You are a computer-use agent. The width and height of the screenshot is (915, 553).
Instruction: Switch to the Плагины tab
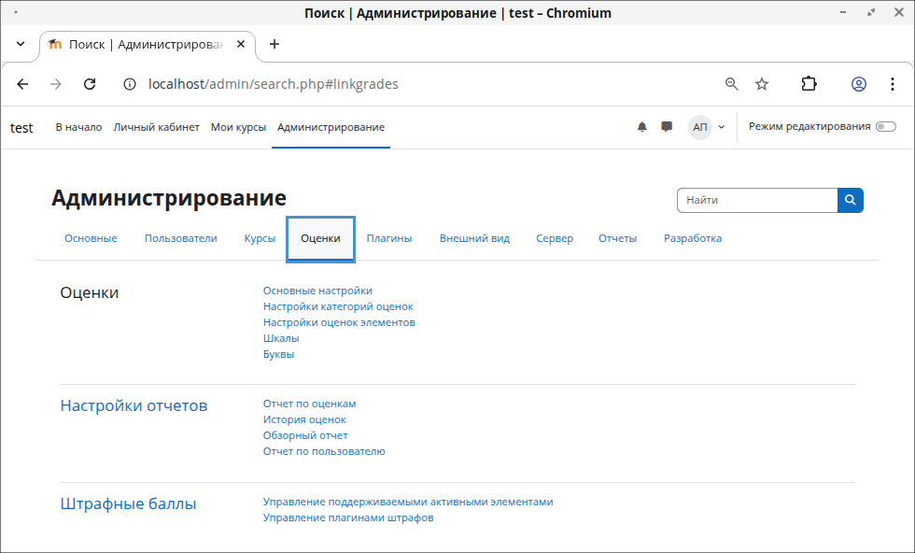click(388, 238)
